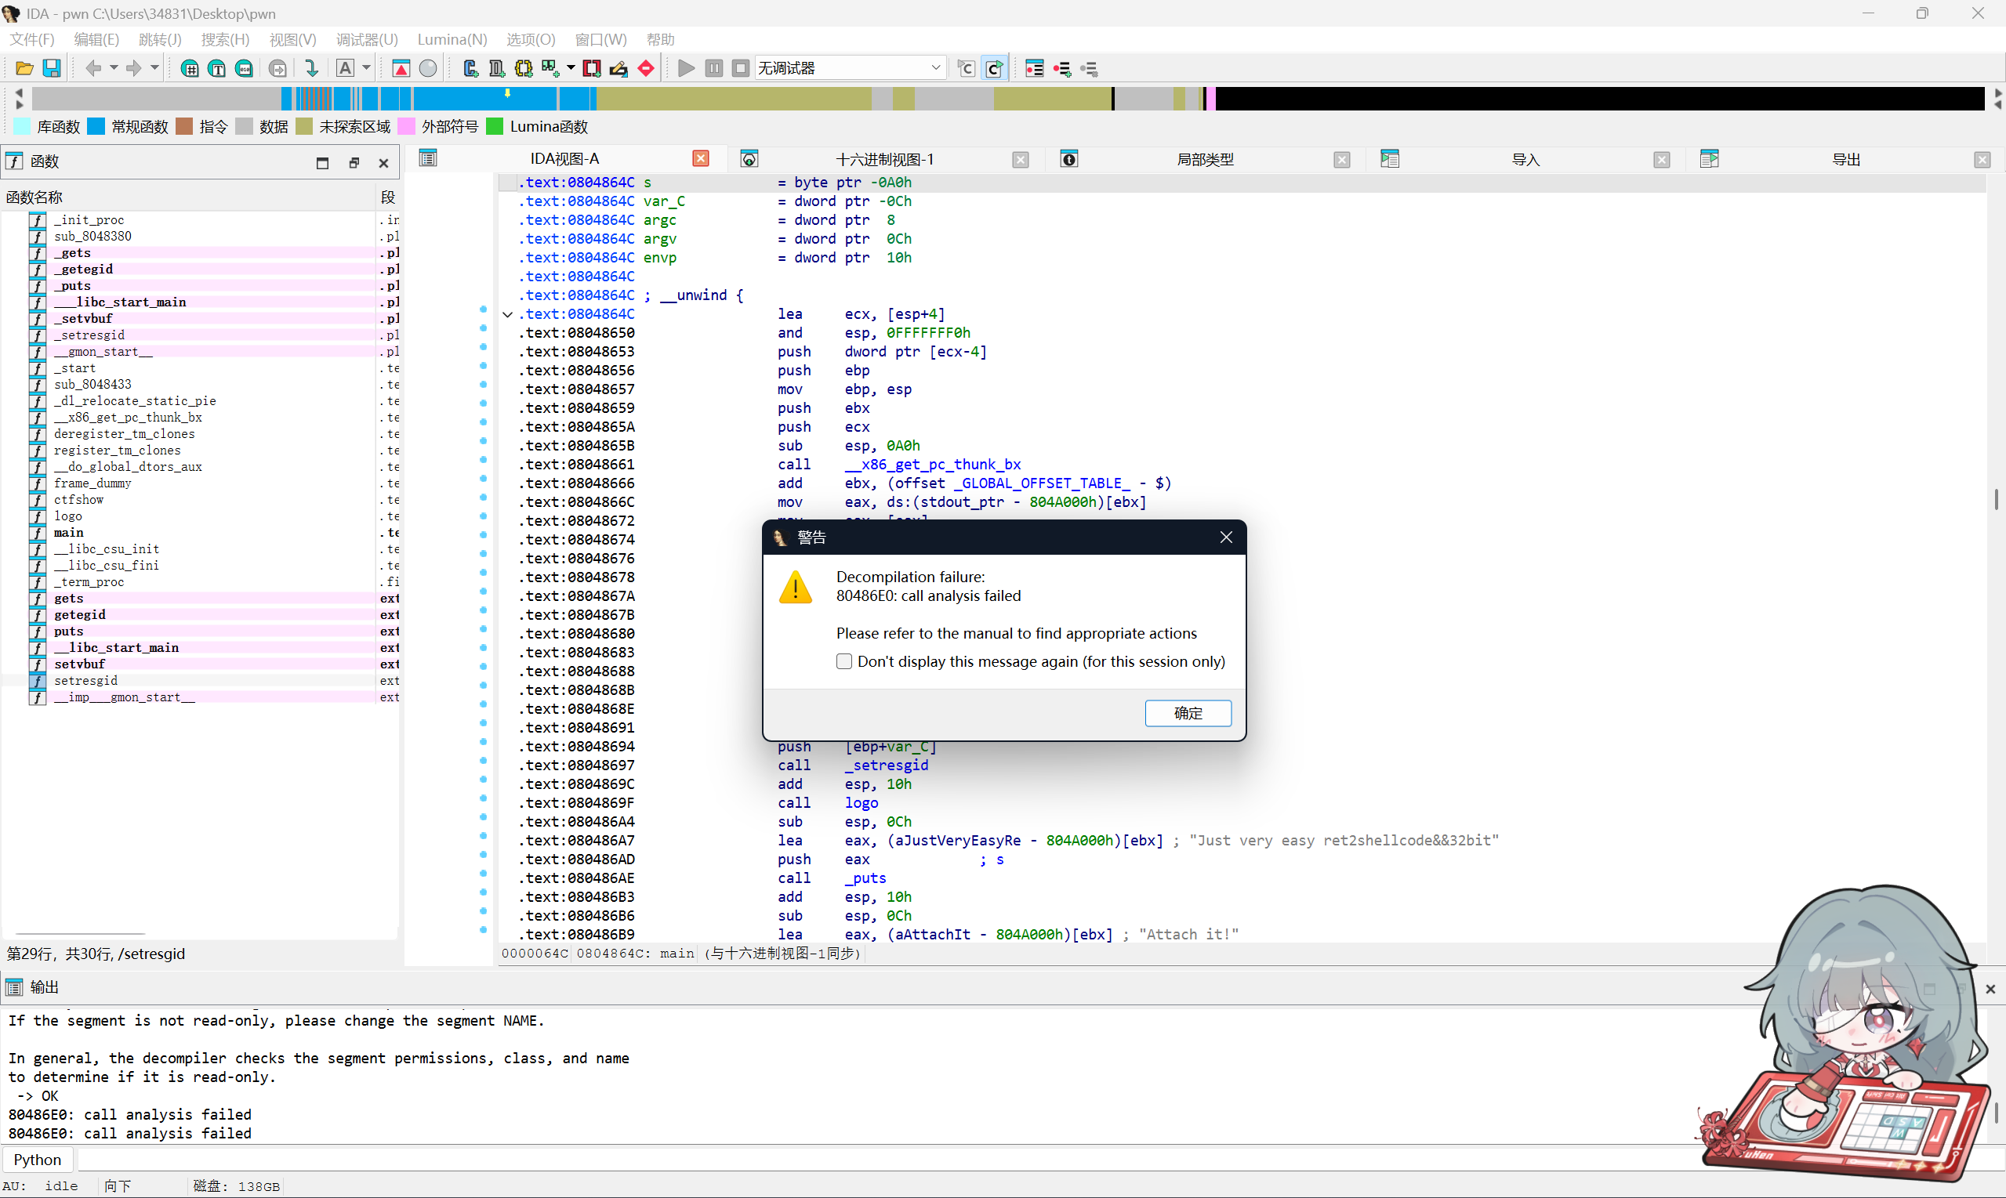Open the 调试器(U) menu
The image size is (2006, 1198).
367,39
